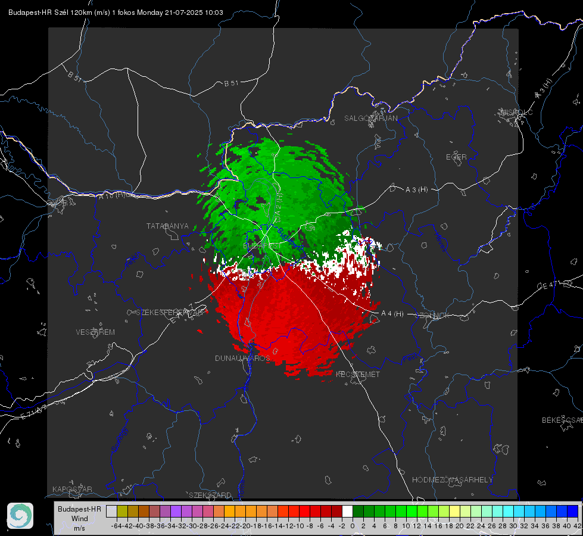Image resolution: width=583 pixels, height=536 pixels.
Task: Click the EGER city label
Action: [456, 157]
